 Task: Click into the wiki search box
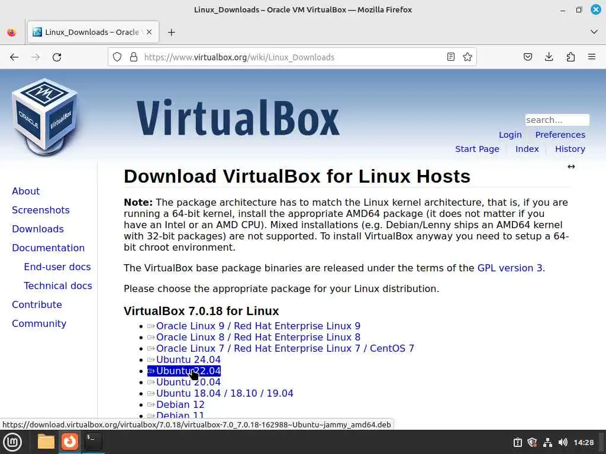[557, 120]
